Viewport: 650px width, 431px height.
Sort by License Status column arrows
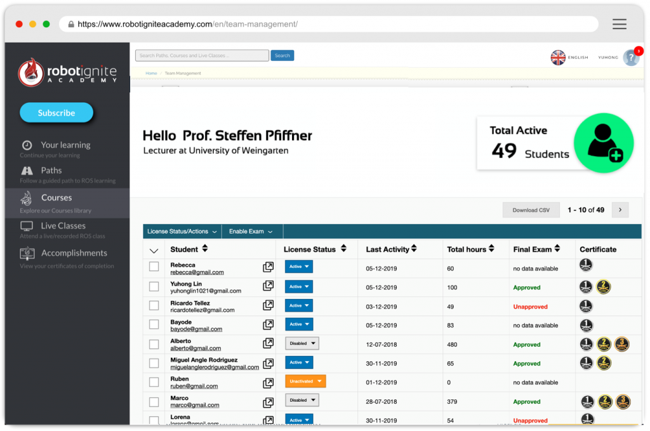(343, 249)
